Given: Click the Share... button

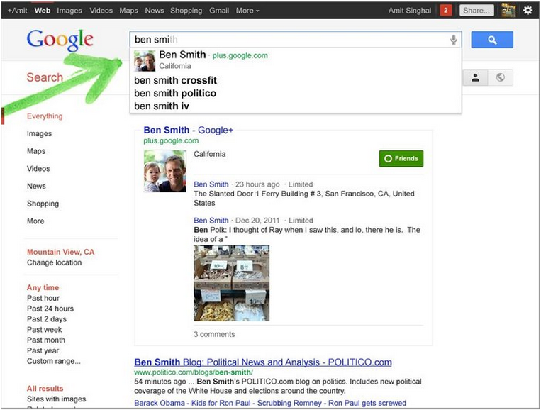Looking at the screenshot, I should click(476, 11).
